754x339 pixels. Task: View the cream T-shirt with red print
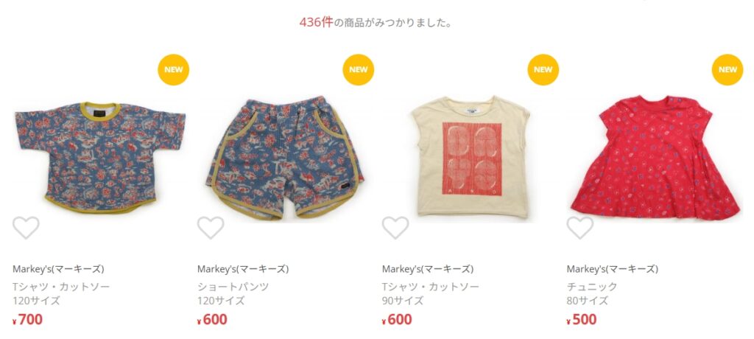click(x=470, y=157)
